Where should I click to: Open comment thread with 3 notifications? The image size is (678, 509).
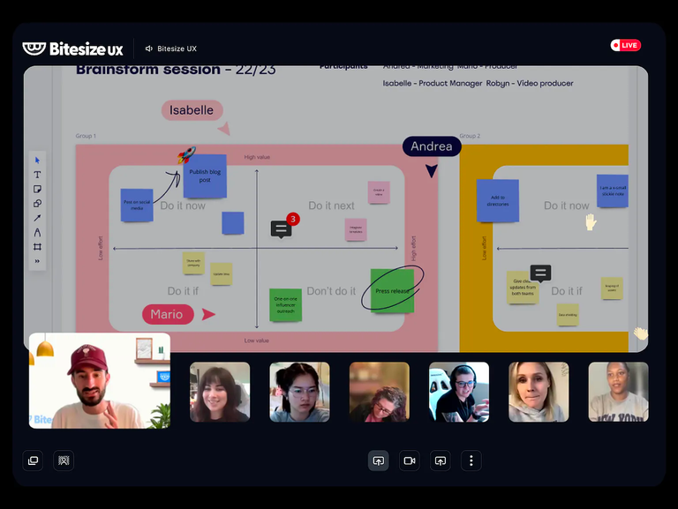coord(281,229)
